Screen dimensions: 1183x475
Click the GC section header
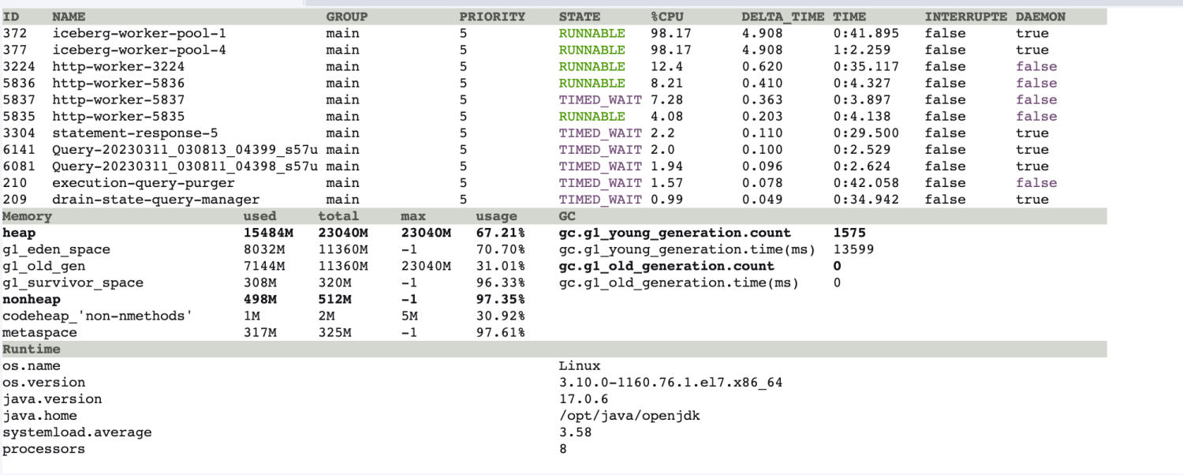click(567, 216)
